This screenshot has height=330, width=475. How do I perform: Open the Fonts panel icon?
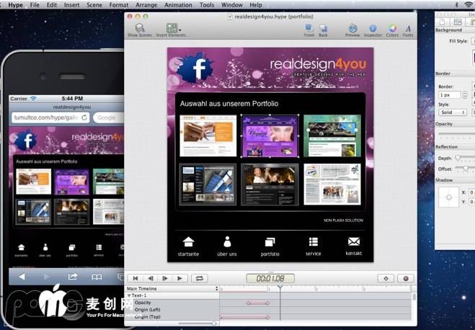[x=408, y=28]
